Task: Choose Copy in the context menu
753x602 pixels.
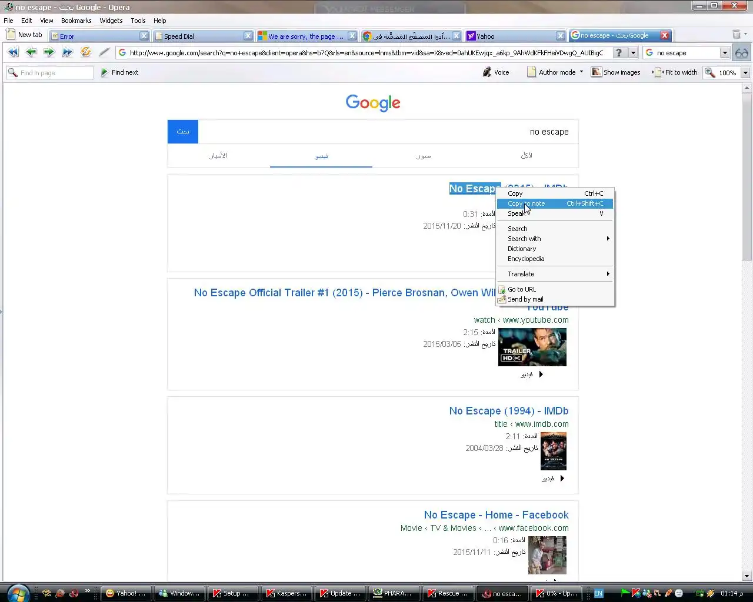Action: pos(555,193)
